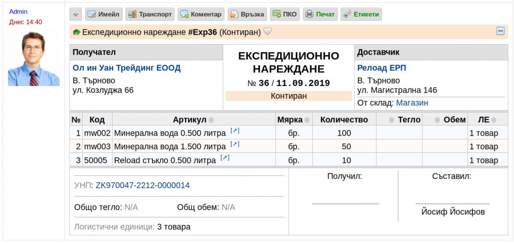This screenshot has height=243, width=514.
Task: Click the Етикети button
Action: tap(361, 14)
